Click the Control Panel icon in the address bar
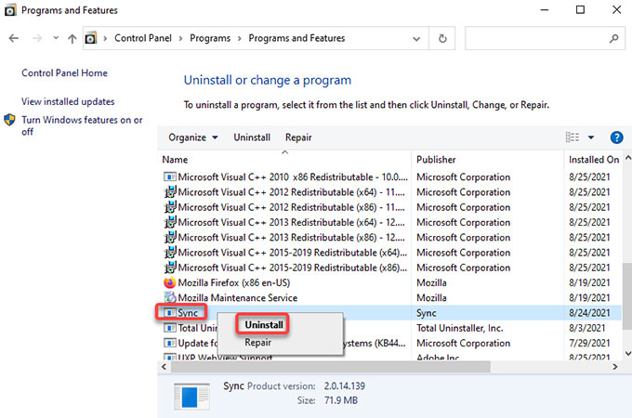The height and width of the screenshot is (418, 632). click(91, 38)
